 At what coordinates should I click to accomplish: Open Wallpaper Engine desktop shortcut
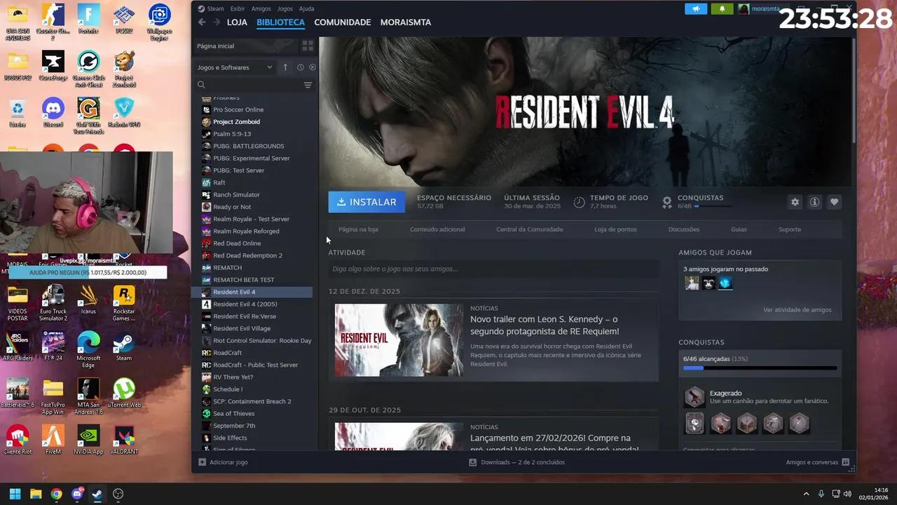pyautogui.click(x=160, y=22)
